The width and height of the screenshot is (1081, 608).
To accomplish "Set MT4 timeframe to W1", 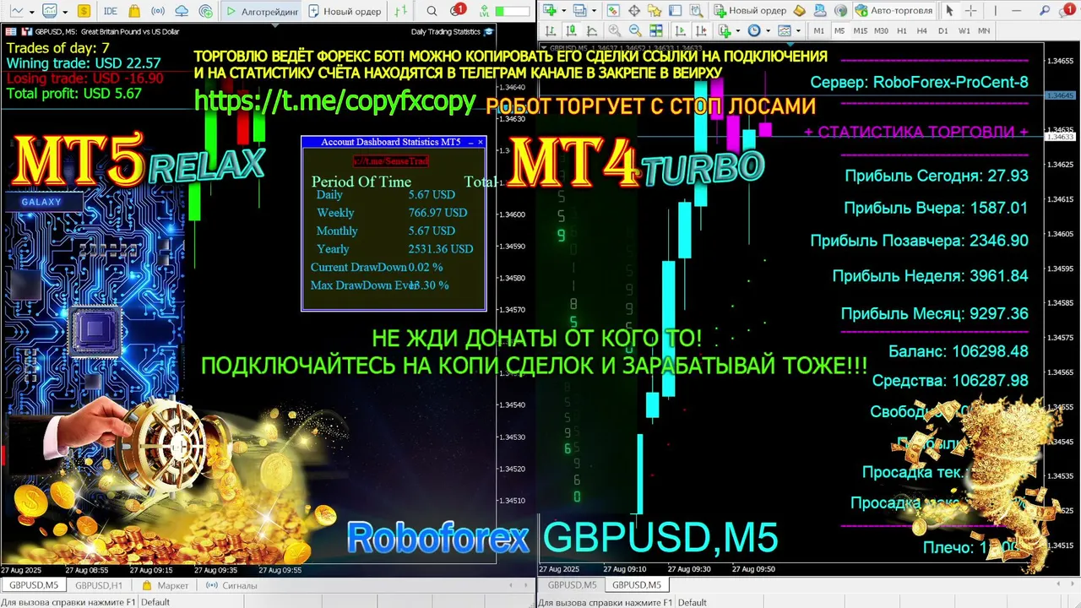I will [x=964, y=30].
